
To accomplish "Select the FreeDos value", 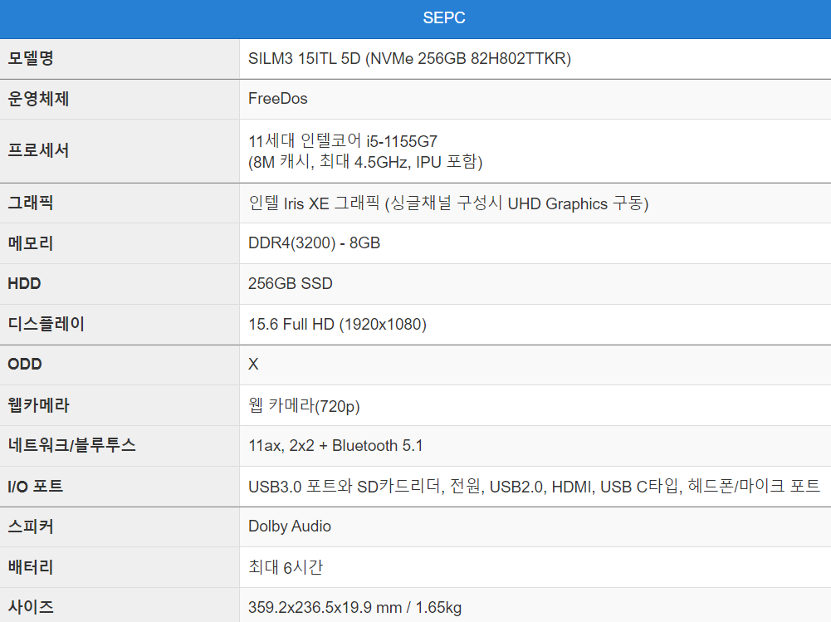I will click(x=278, y=99).
